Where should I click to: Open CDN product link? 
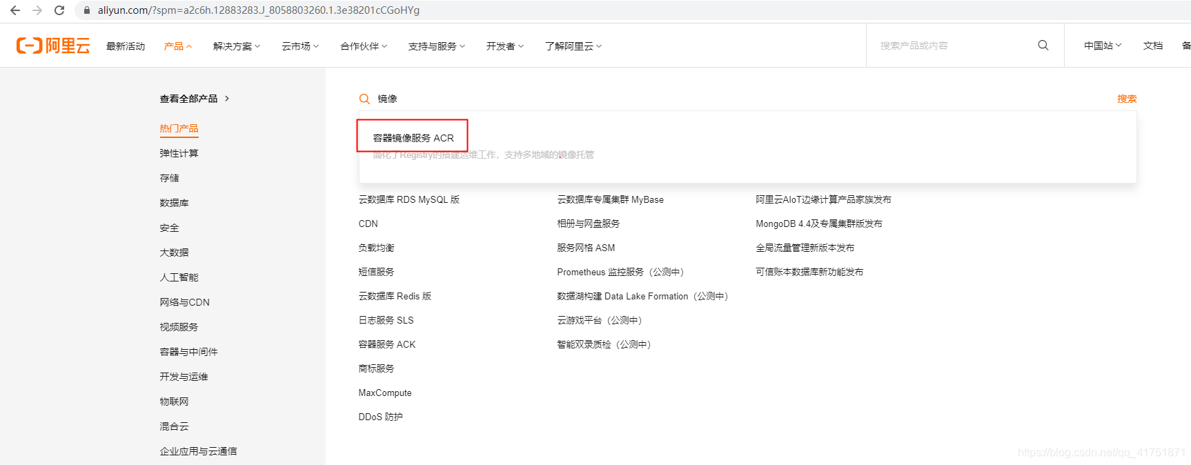coord(368,224)
